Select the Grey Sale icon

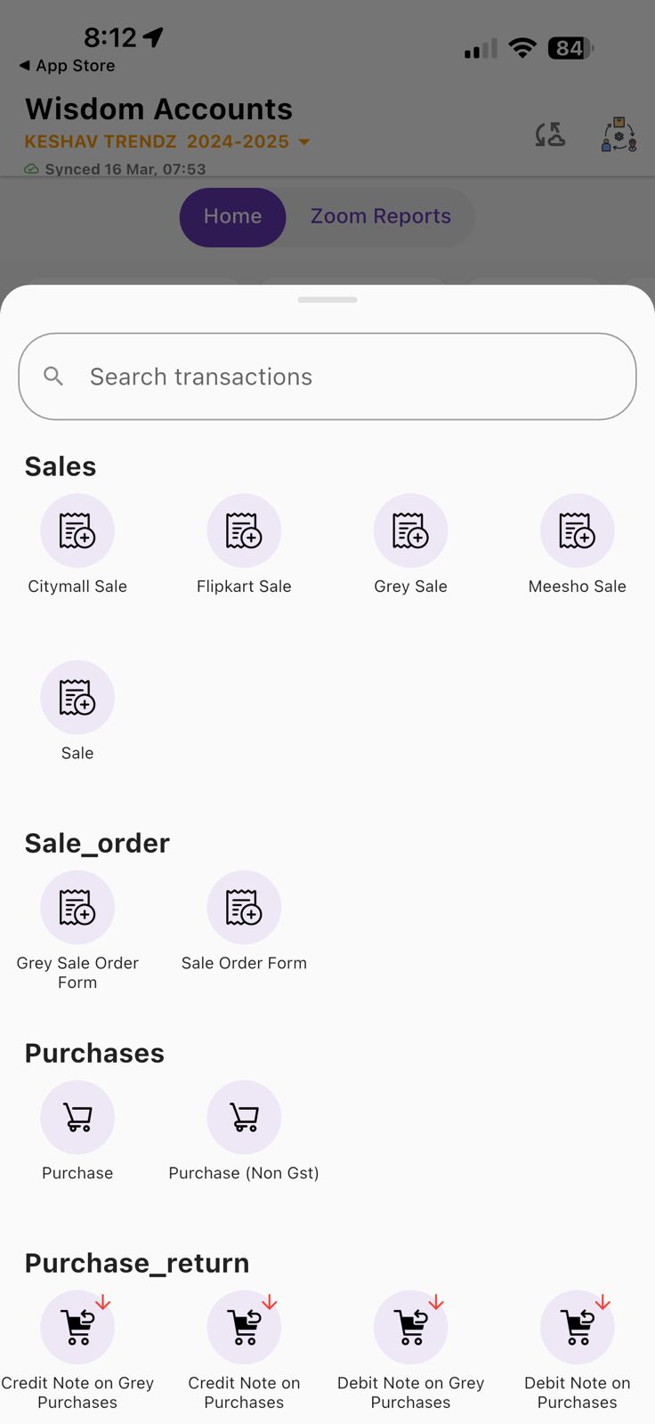[410, 531]
